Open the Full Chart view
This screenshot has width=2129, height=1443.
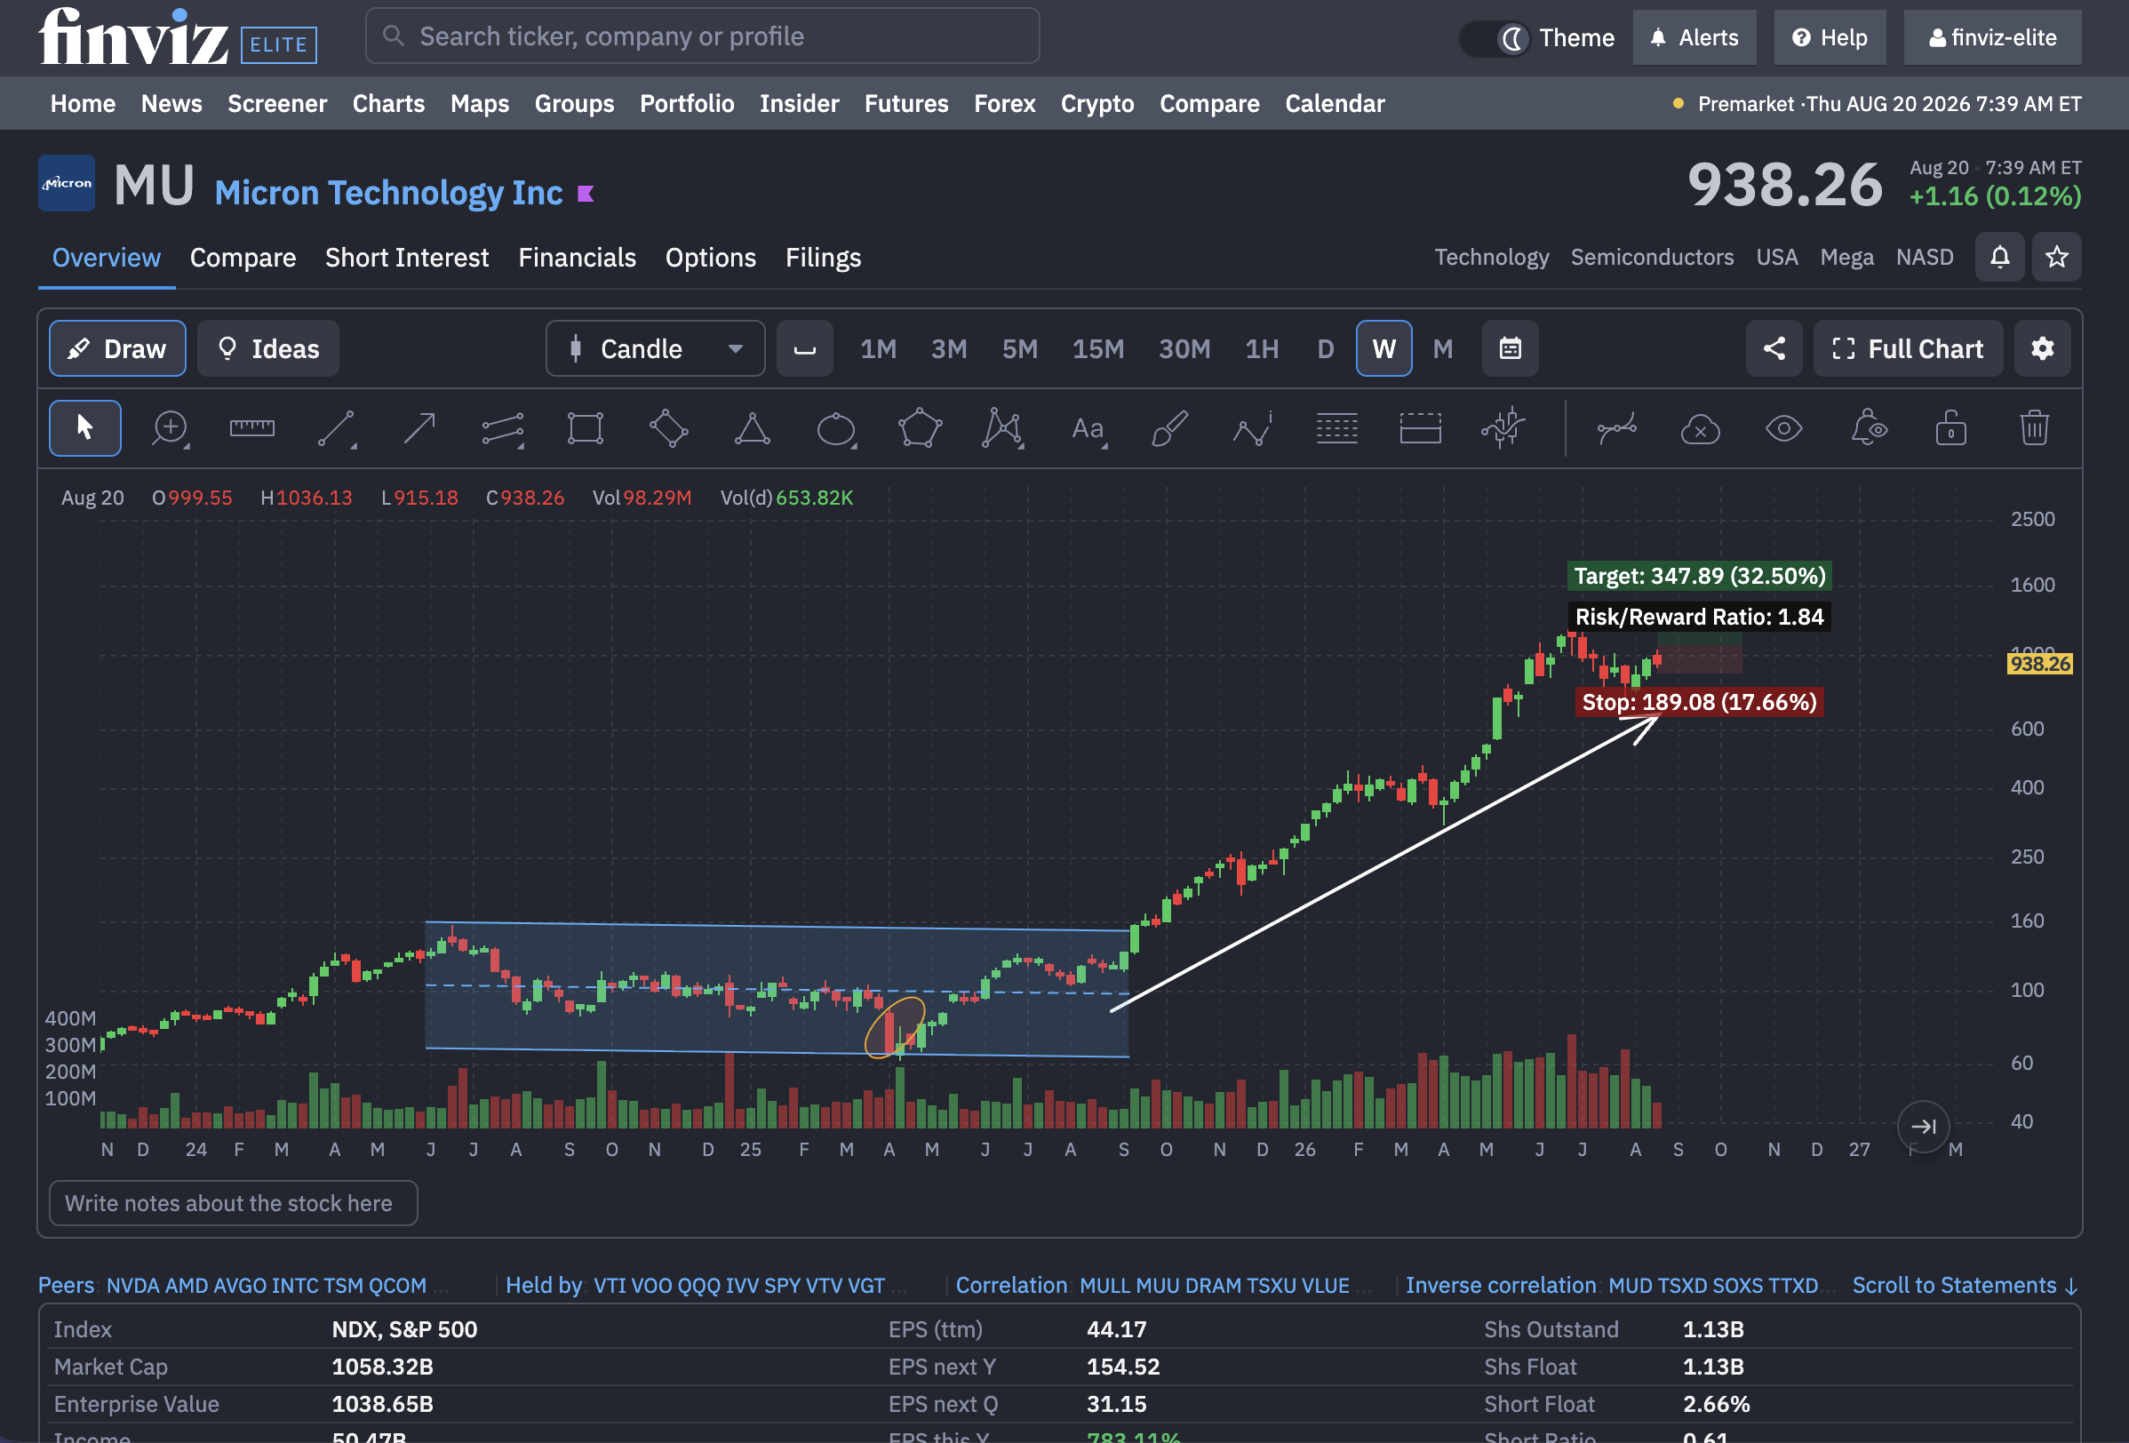tap(1909, 348)
